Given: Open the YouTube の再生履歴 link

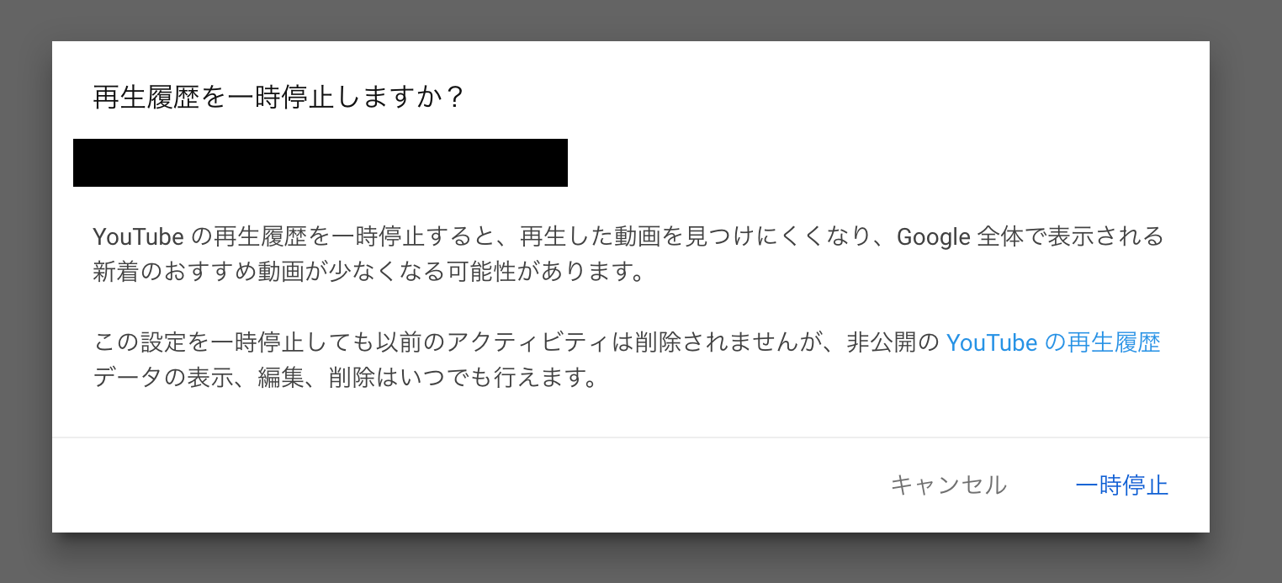Looking at the screenshot, I should coord(1053,342).
